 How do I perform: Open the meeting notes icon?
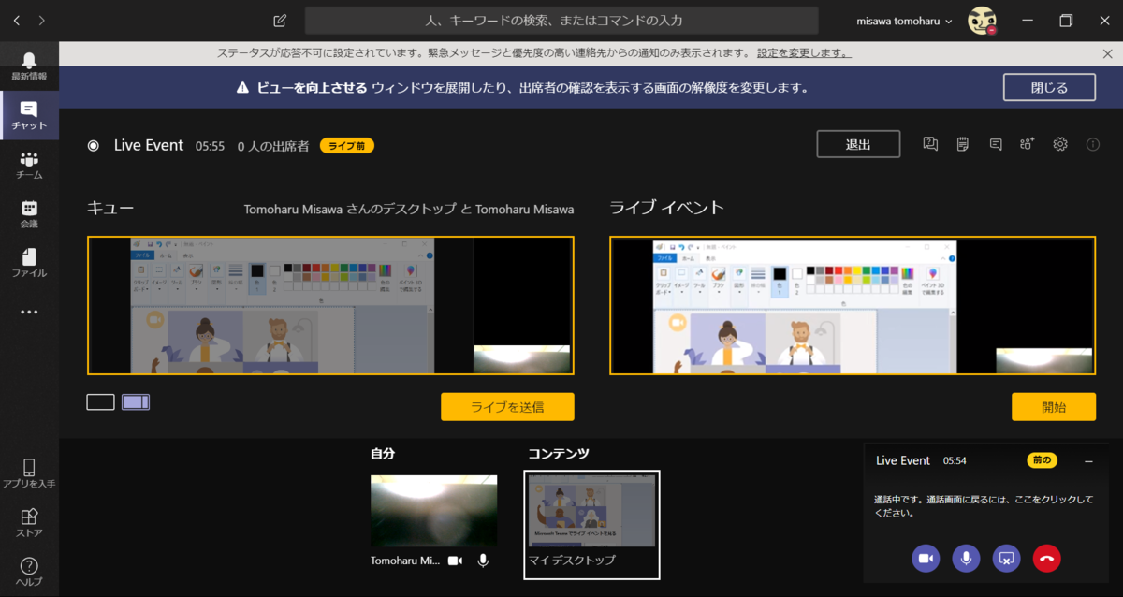click(963, 144)
